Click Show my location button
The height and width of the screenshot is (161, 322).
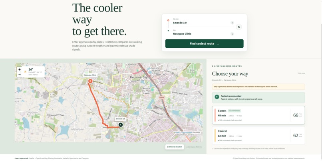175,147
